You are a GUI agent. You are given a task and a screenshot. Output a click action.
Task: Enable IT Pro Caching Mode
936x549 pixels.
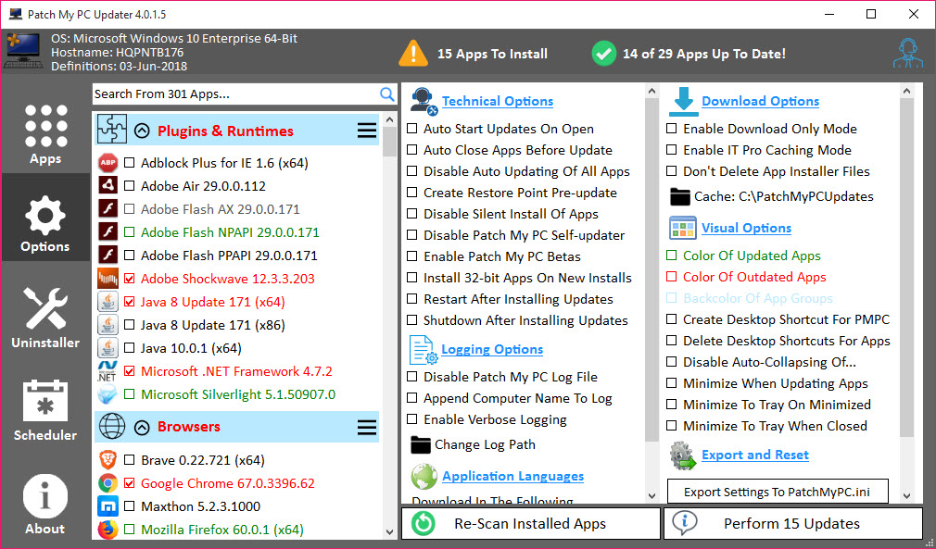pos(672,150)
